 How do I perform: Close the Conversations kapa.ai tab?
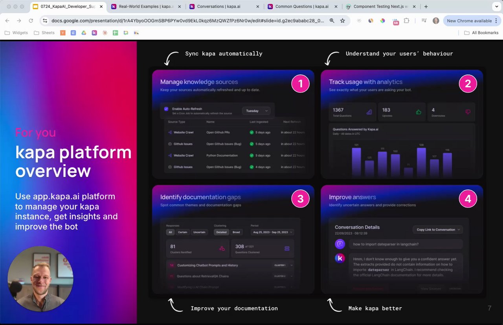click(x=258, y=7)
